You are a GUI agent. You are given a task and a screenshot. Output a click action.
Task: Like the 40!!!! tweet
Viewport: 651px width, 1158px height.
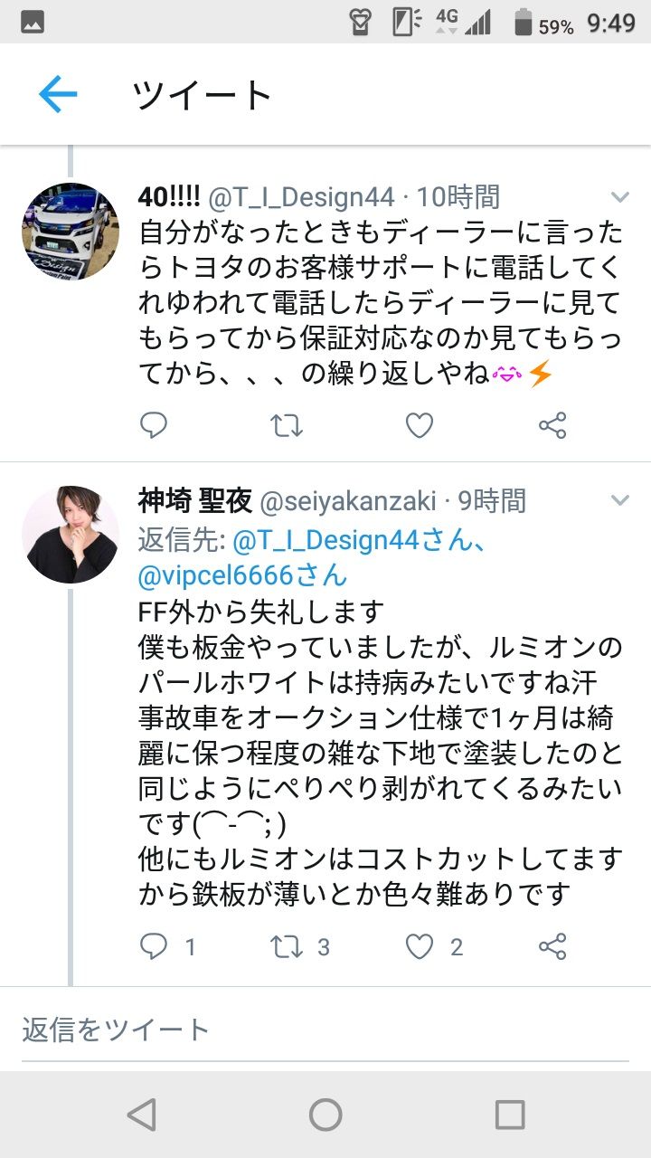[419, 425]
